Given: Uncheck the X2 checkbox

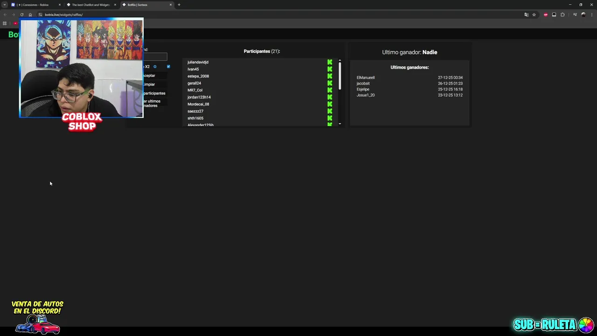Looking at the screenshot, I should tap(168, 67).
